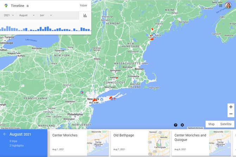Open the help question mark icon

point(175,125)
